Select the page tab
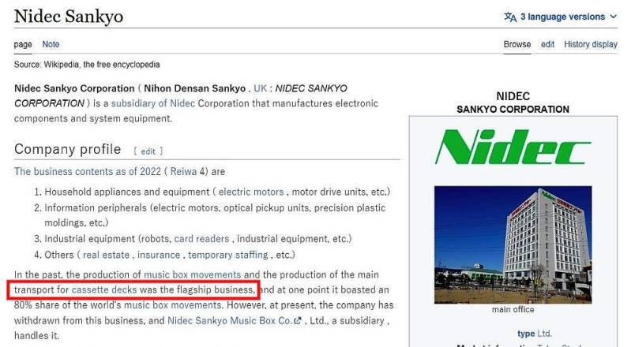This screenshot has height=347, width=631. [x=23, y=44]
